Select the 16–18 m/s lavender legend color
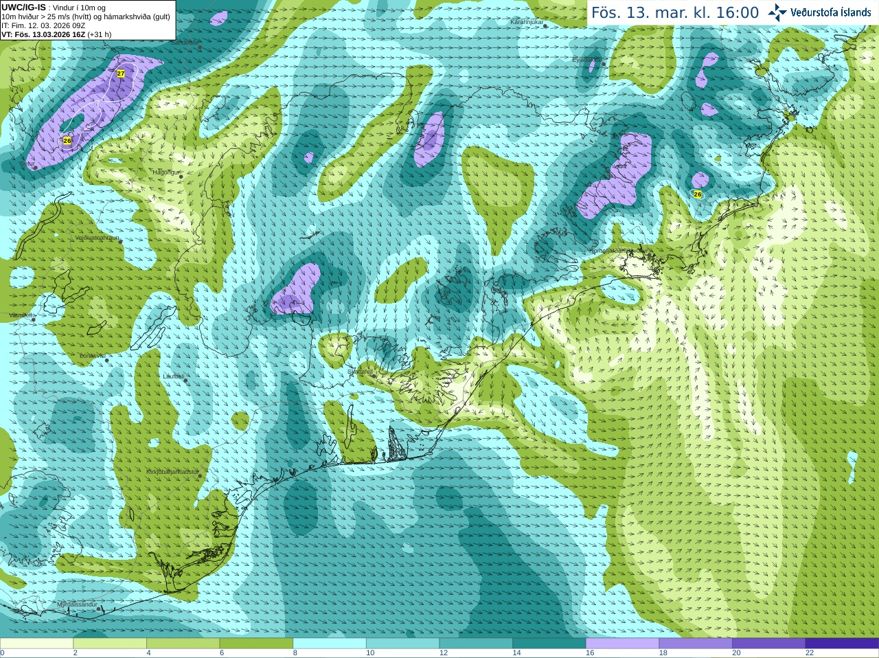The height and width of the screenshot is (658, 879). click(x=622, y=644)
